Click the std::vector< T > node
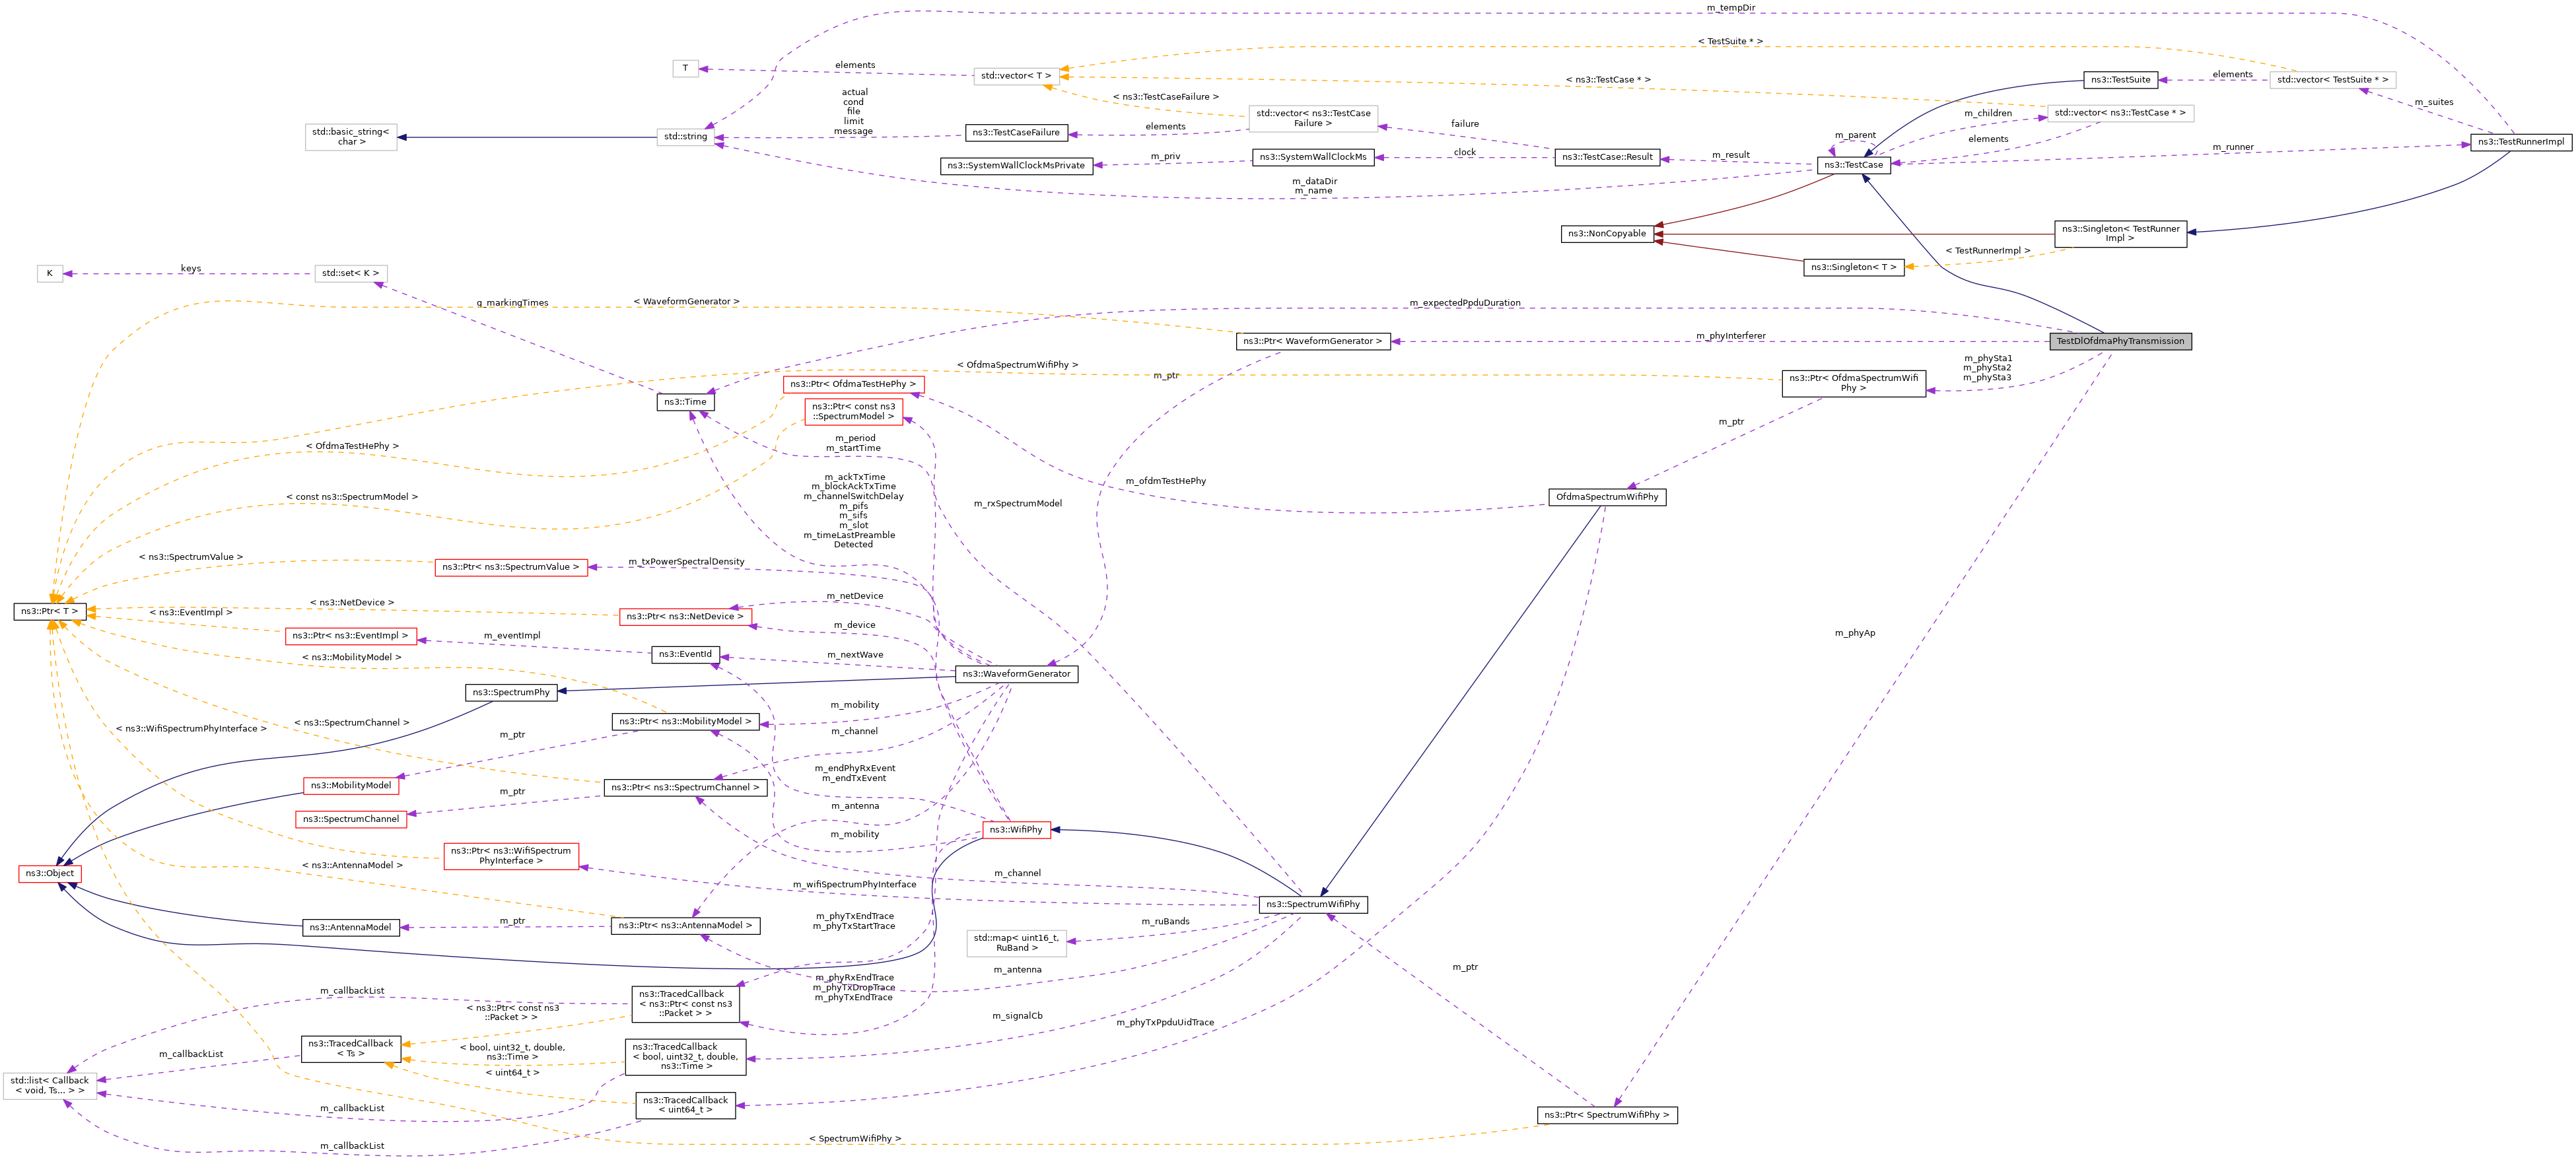The width and height of the screenshot is (2576, 1160). click(1016, 76)
